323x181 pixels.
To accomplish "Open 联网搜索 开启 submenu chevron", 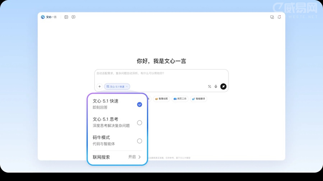I will [x=139, y=157].
